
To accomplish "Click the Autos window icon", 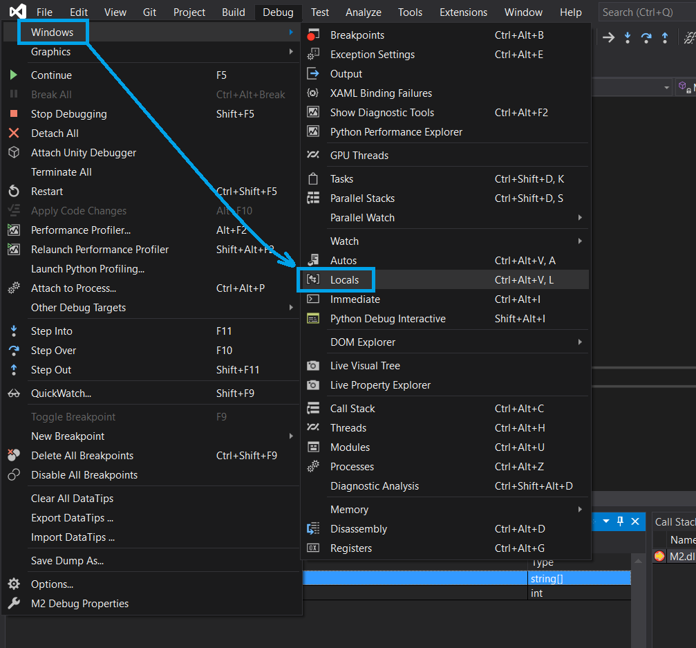I will 313,260.
